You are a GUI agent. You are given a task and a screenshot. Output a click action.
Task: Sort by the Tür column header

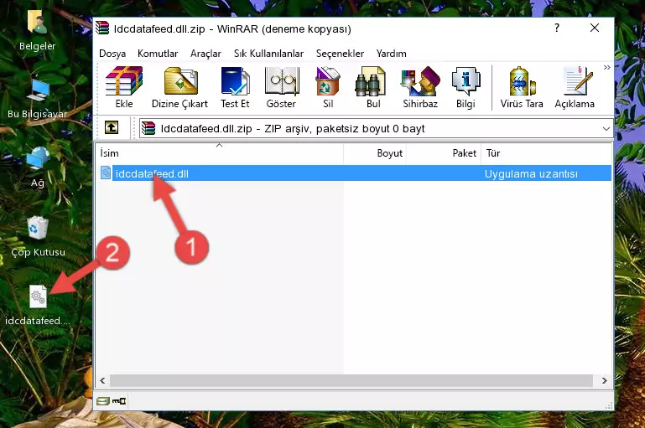[x=546, y=153]
